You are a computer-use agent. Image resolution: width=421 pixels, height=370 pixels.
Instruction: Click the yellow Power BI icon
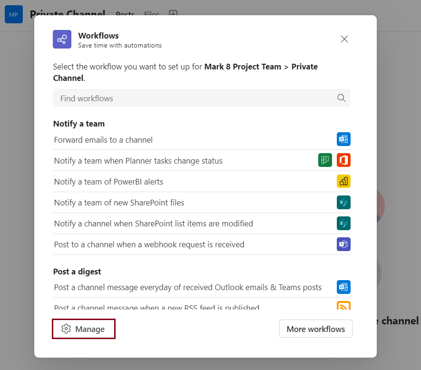click(343, 181)
